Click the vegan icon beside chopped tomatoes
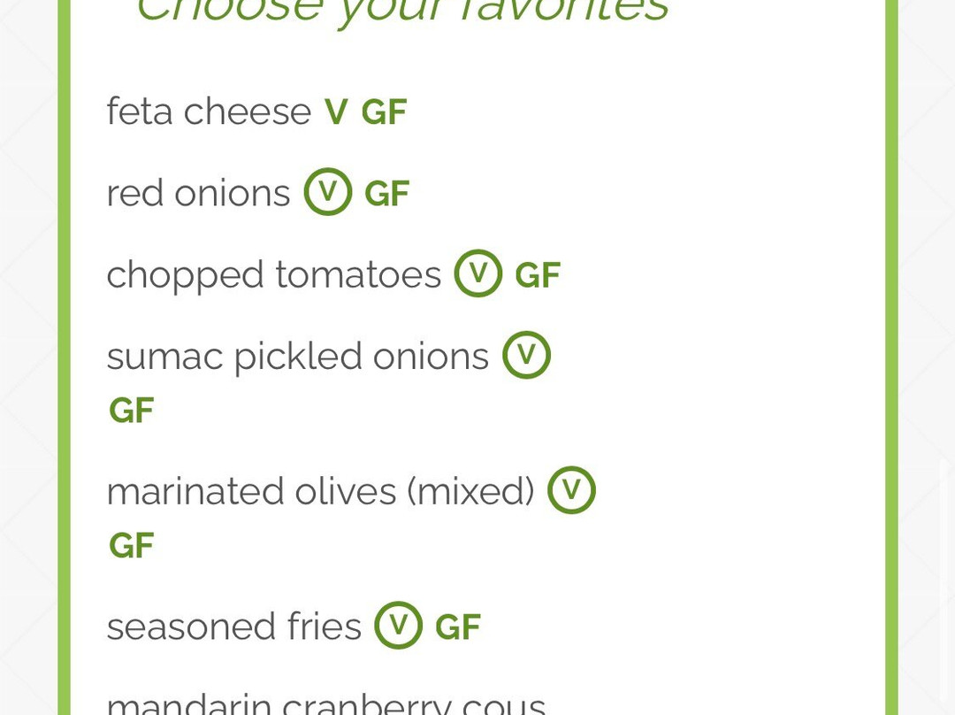955x715 pixels. point(478,273)
